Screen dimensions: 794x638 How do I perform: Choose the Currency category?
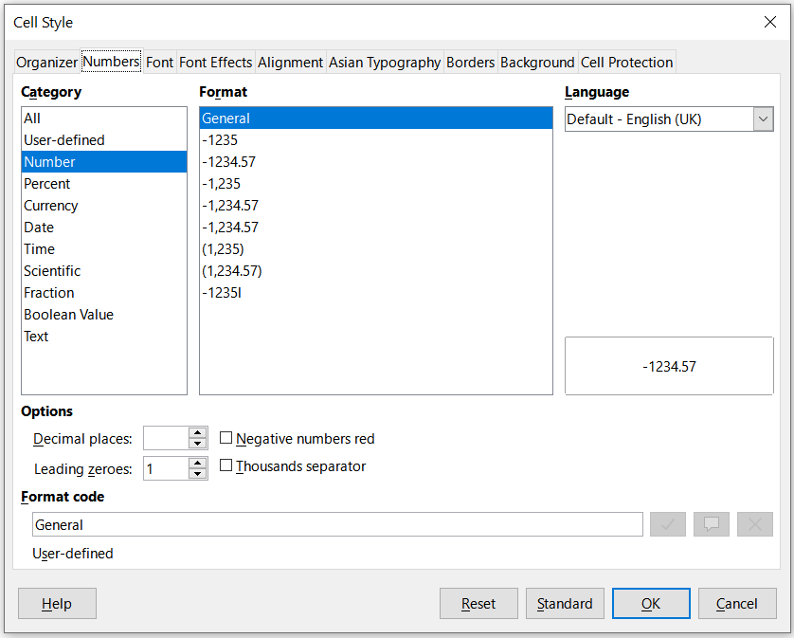point(104,205)
